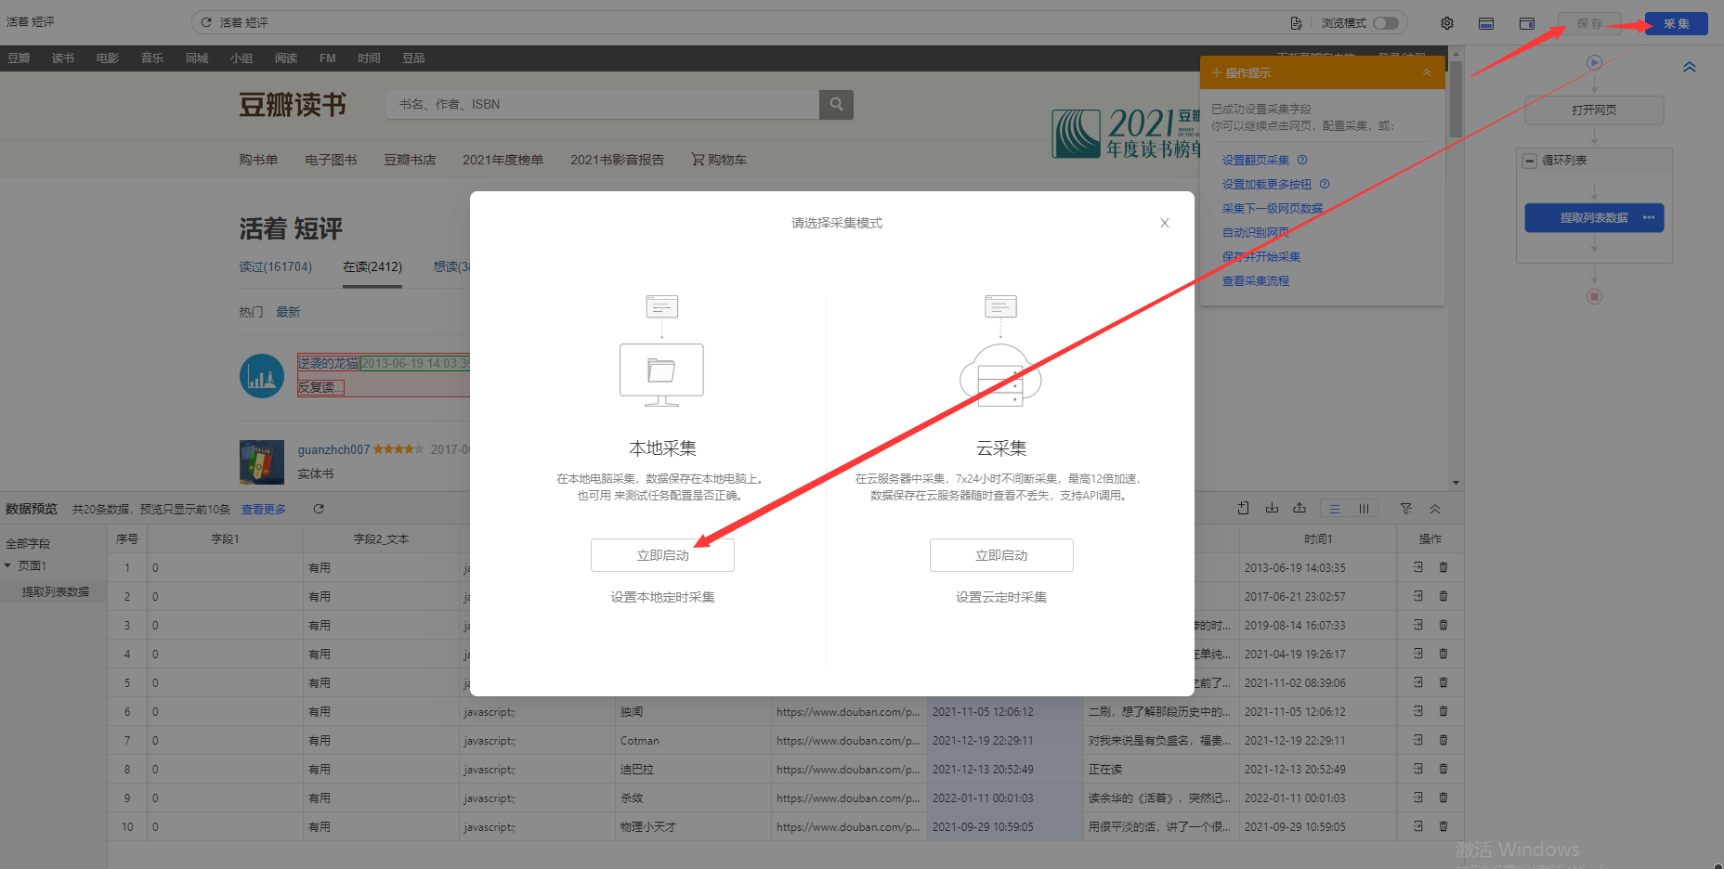Select the 打开网页 workflow step
This screenshot has width=1724, height=869.
coord(1594,110)
